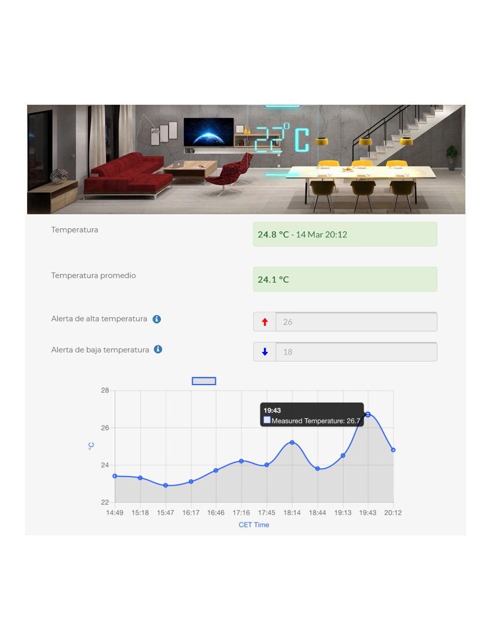Select the data point at 18:44
492x639 pixels.
(318, 468)
